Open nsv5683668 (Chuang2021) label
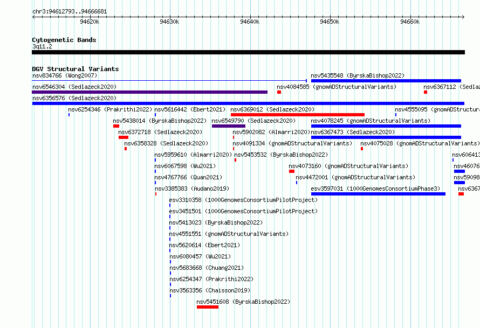Viewport: 480px width, 328px height. (x=207, y=268)
